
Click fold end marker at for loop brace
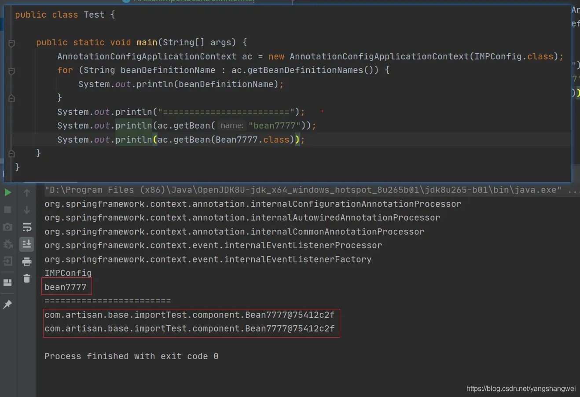[12, 98]
